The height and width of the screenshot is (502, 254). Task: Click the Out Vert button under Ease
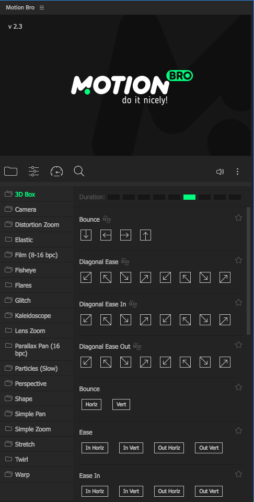[x=209, y=448]
